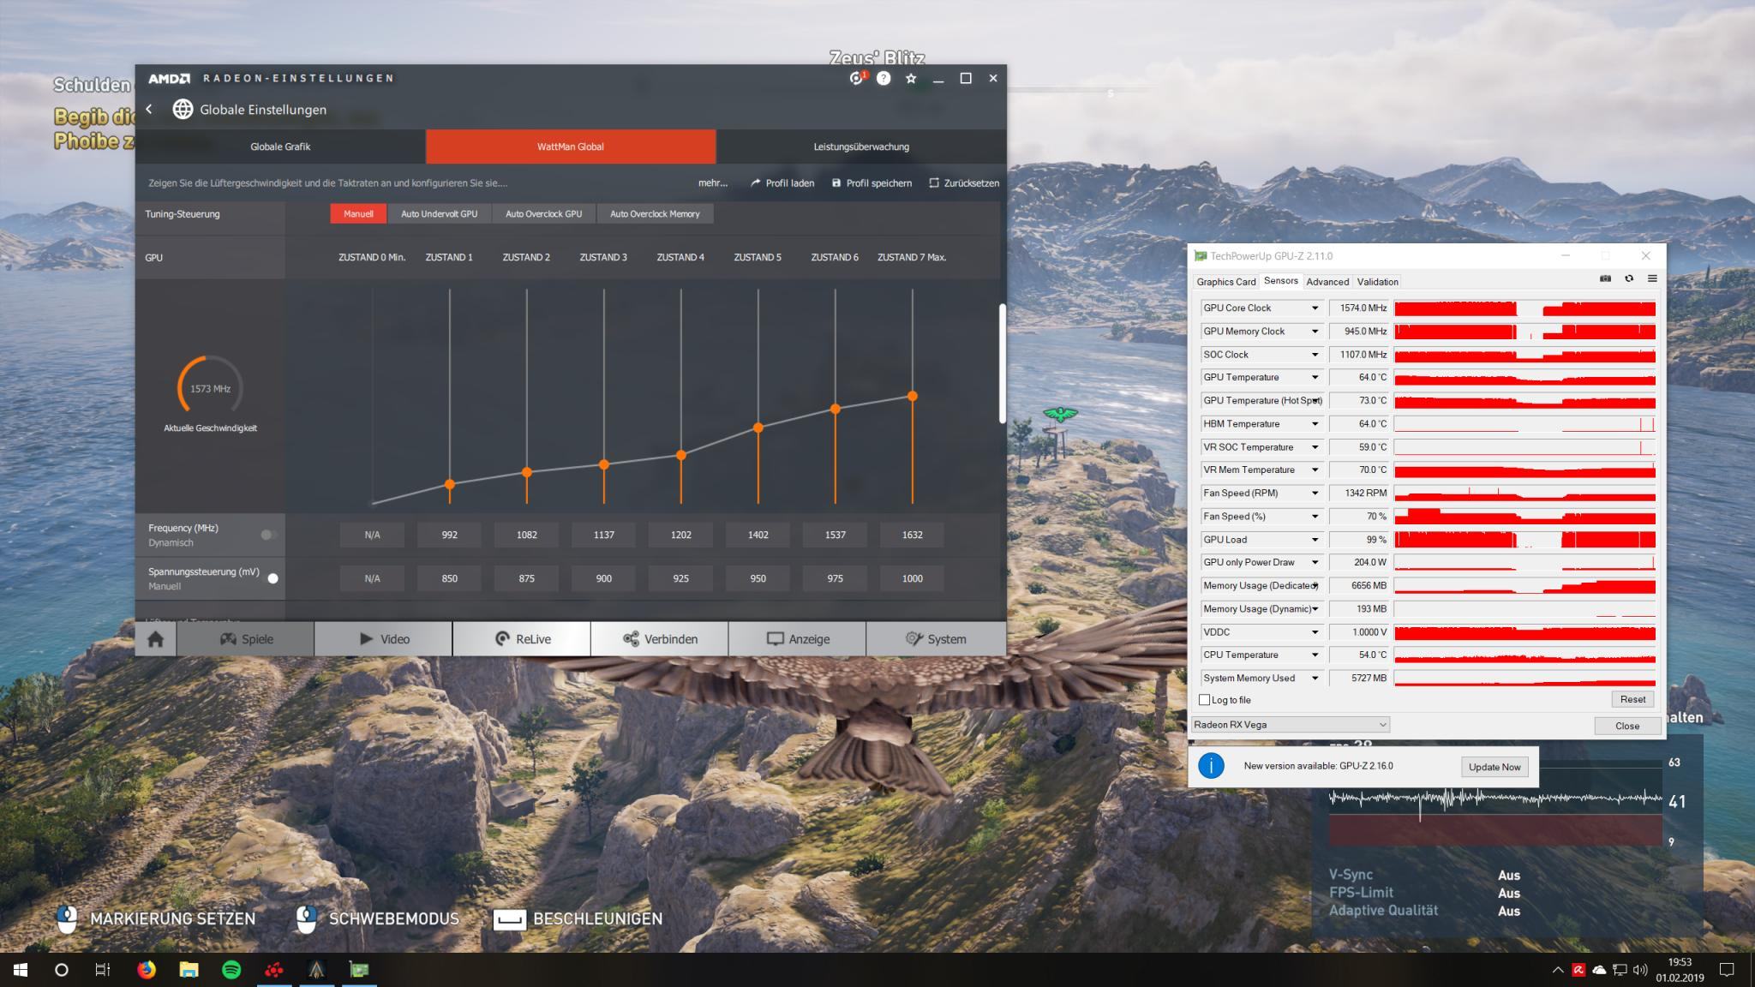Open the Radeon help question-mark icon
The height and width of the screenshot is (987, 1755).
click(883, 78)
